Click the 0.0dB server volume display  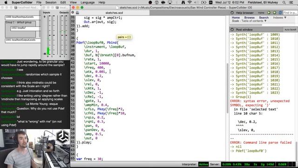282,164
